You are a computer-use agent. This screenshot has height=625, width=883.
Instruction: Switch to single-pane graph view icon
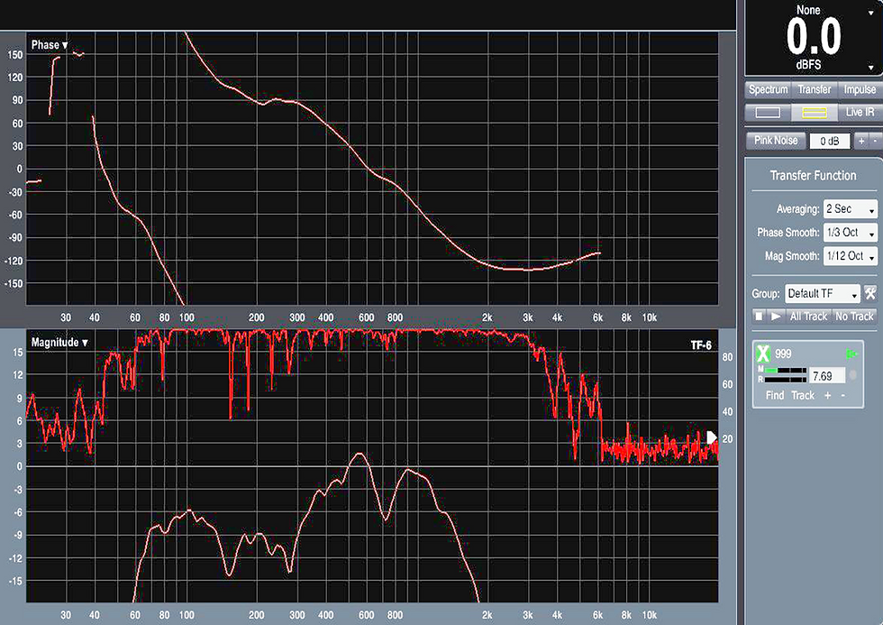click(768, 112)
